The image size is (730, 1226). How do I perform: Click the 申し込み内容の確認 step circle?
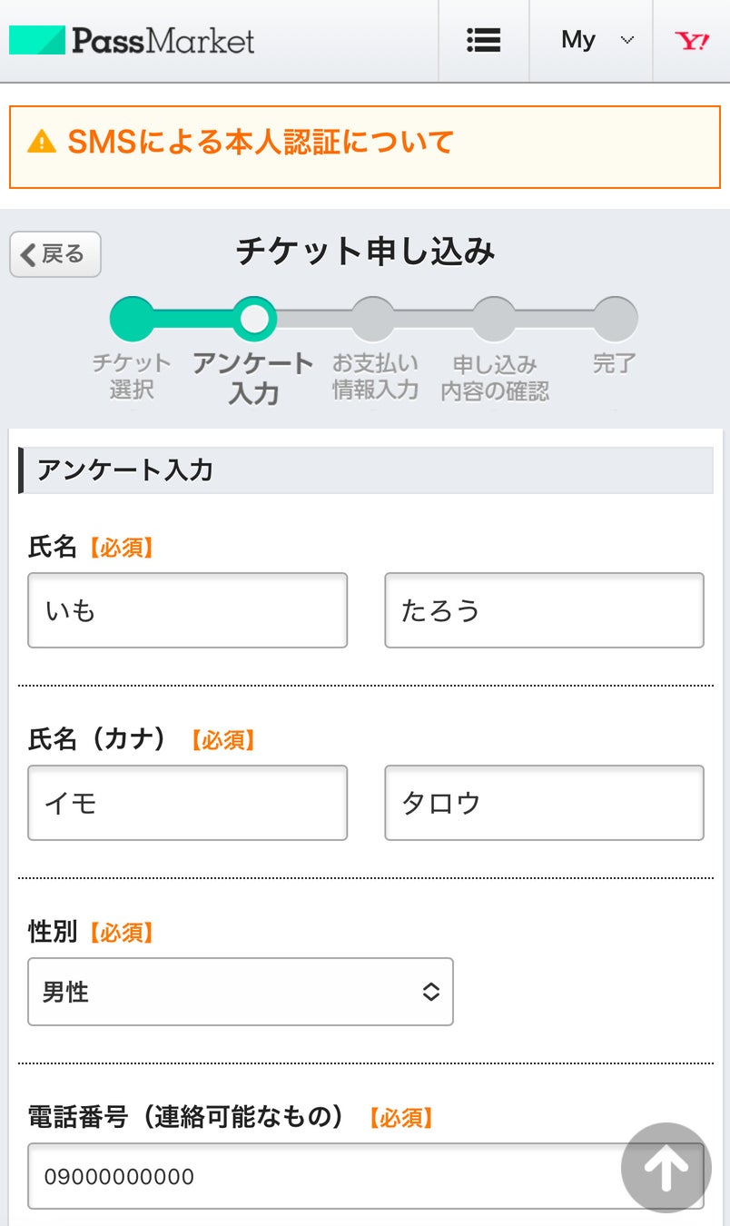tap(495, 319)
